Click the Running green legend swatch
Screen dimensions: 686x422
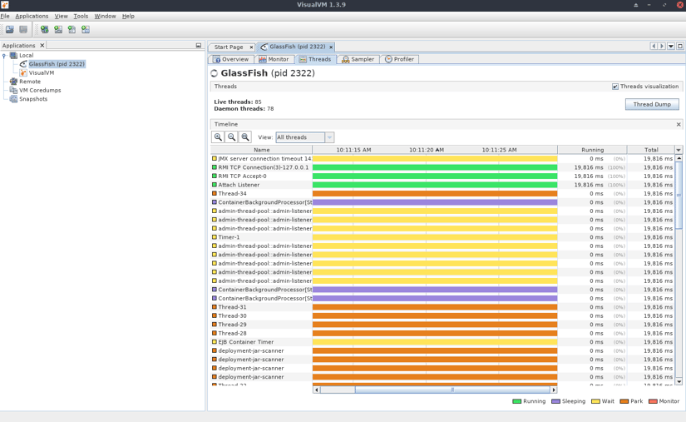click(516, 401)
